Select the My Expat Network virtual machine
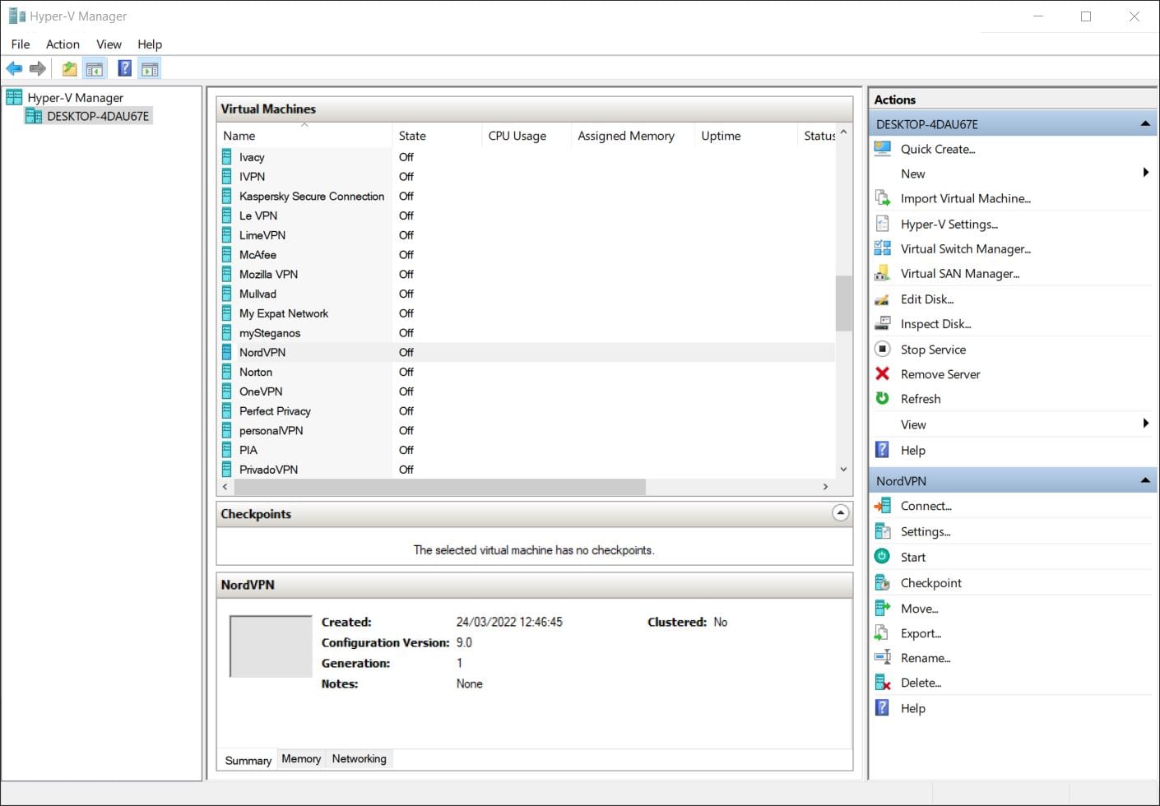The width and height of the screenshot is (1160, 806). coord(527,313)
